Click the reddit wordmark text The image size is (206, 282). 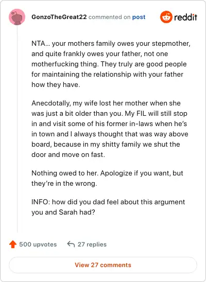[186, 17]
